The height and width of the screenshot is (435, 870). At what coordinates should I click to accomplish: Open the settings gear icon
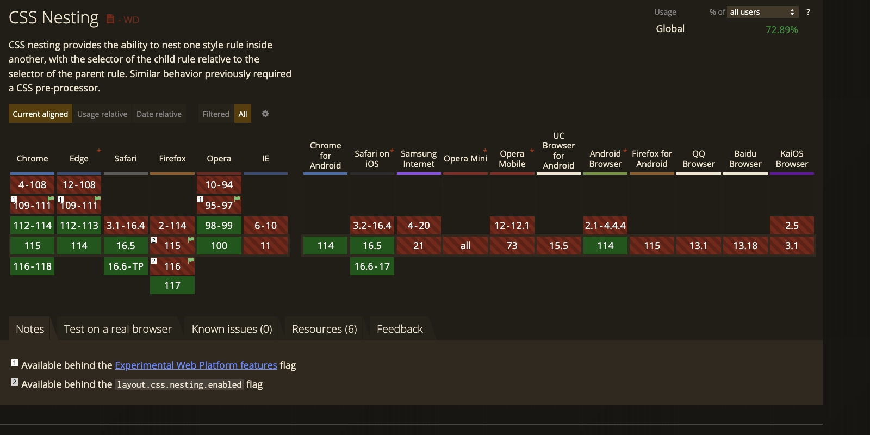coord(265,114)
